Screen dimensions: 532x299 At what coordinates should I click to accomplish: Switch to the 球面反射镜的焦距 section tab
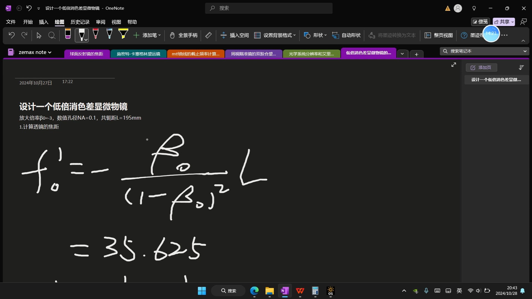86,54
